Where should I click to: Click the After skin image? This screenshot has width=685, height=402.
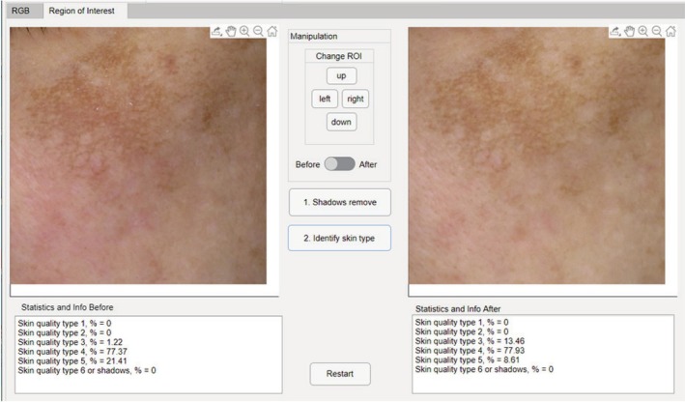click(536, 156)
